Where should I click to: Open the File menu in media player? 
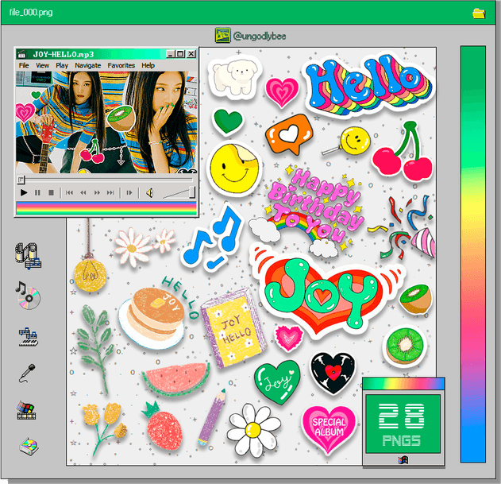pyautogui.click(x=24, y=65)
